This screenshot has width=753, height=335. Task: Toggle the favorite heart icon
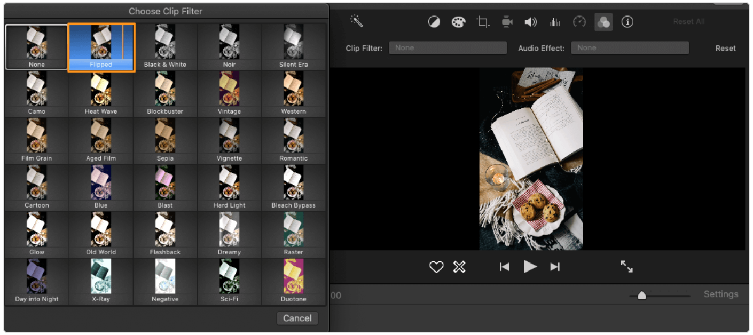point(436,267)
